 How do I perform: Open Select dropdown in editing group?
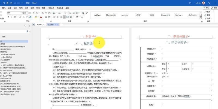click(x=208, y=18)
